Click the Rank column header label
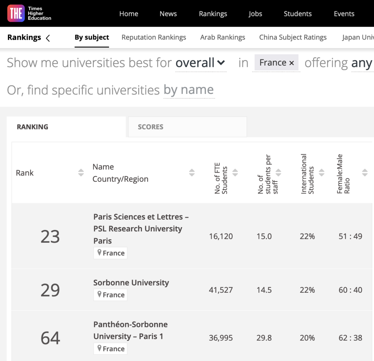 coord(25,173)
